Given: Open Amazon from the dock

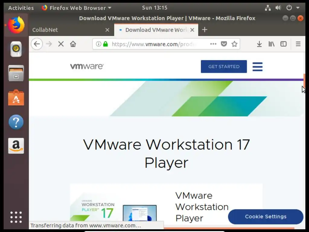Looking at the screenshot, I should tap(16, 146).
